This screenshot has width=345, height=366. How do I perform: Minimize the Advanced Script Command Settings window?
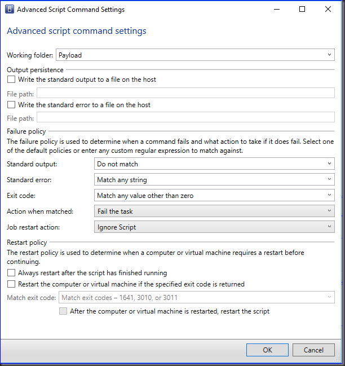tap(276, 10)
